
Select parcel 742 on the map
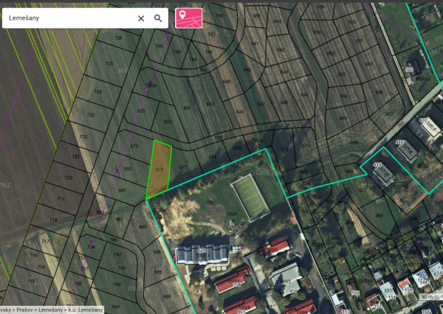[x=212, y=34]
